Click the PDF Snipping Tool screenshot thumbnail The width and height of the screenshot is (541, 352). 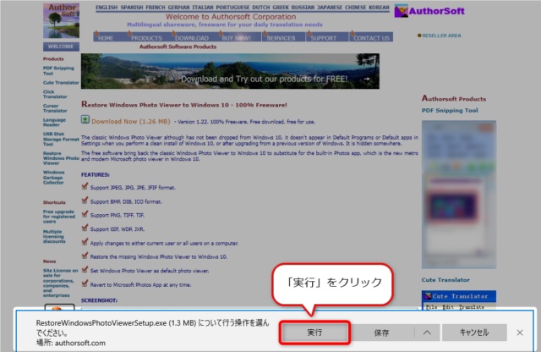coord(459,195)
